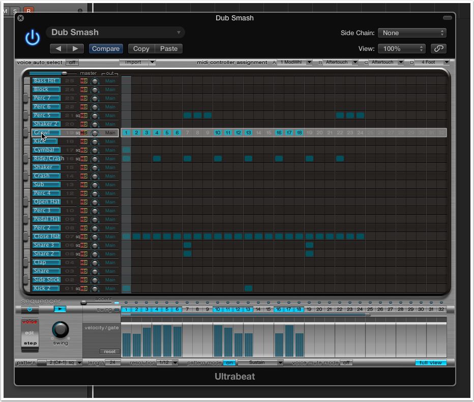Click the R record button behind the window
The width and height of the screenshot is (474, 402).
(x=28, y=11)
